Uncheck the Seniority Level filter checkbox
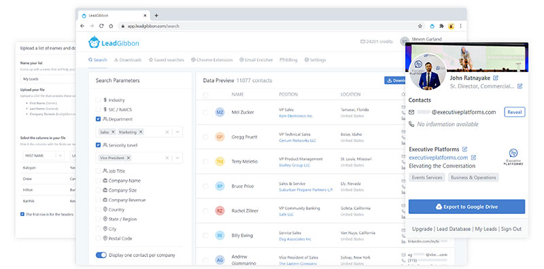544x269 pixels. tap(98, 145)
